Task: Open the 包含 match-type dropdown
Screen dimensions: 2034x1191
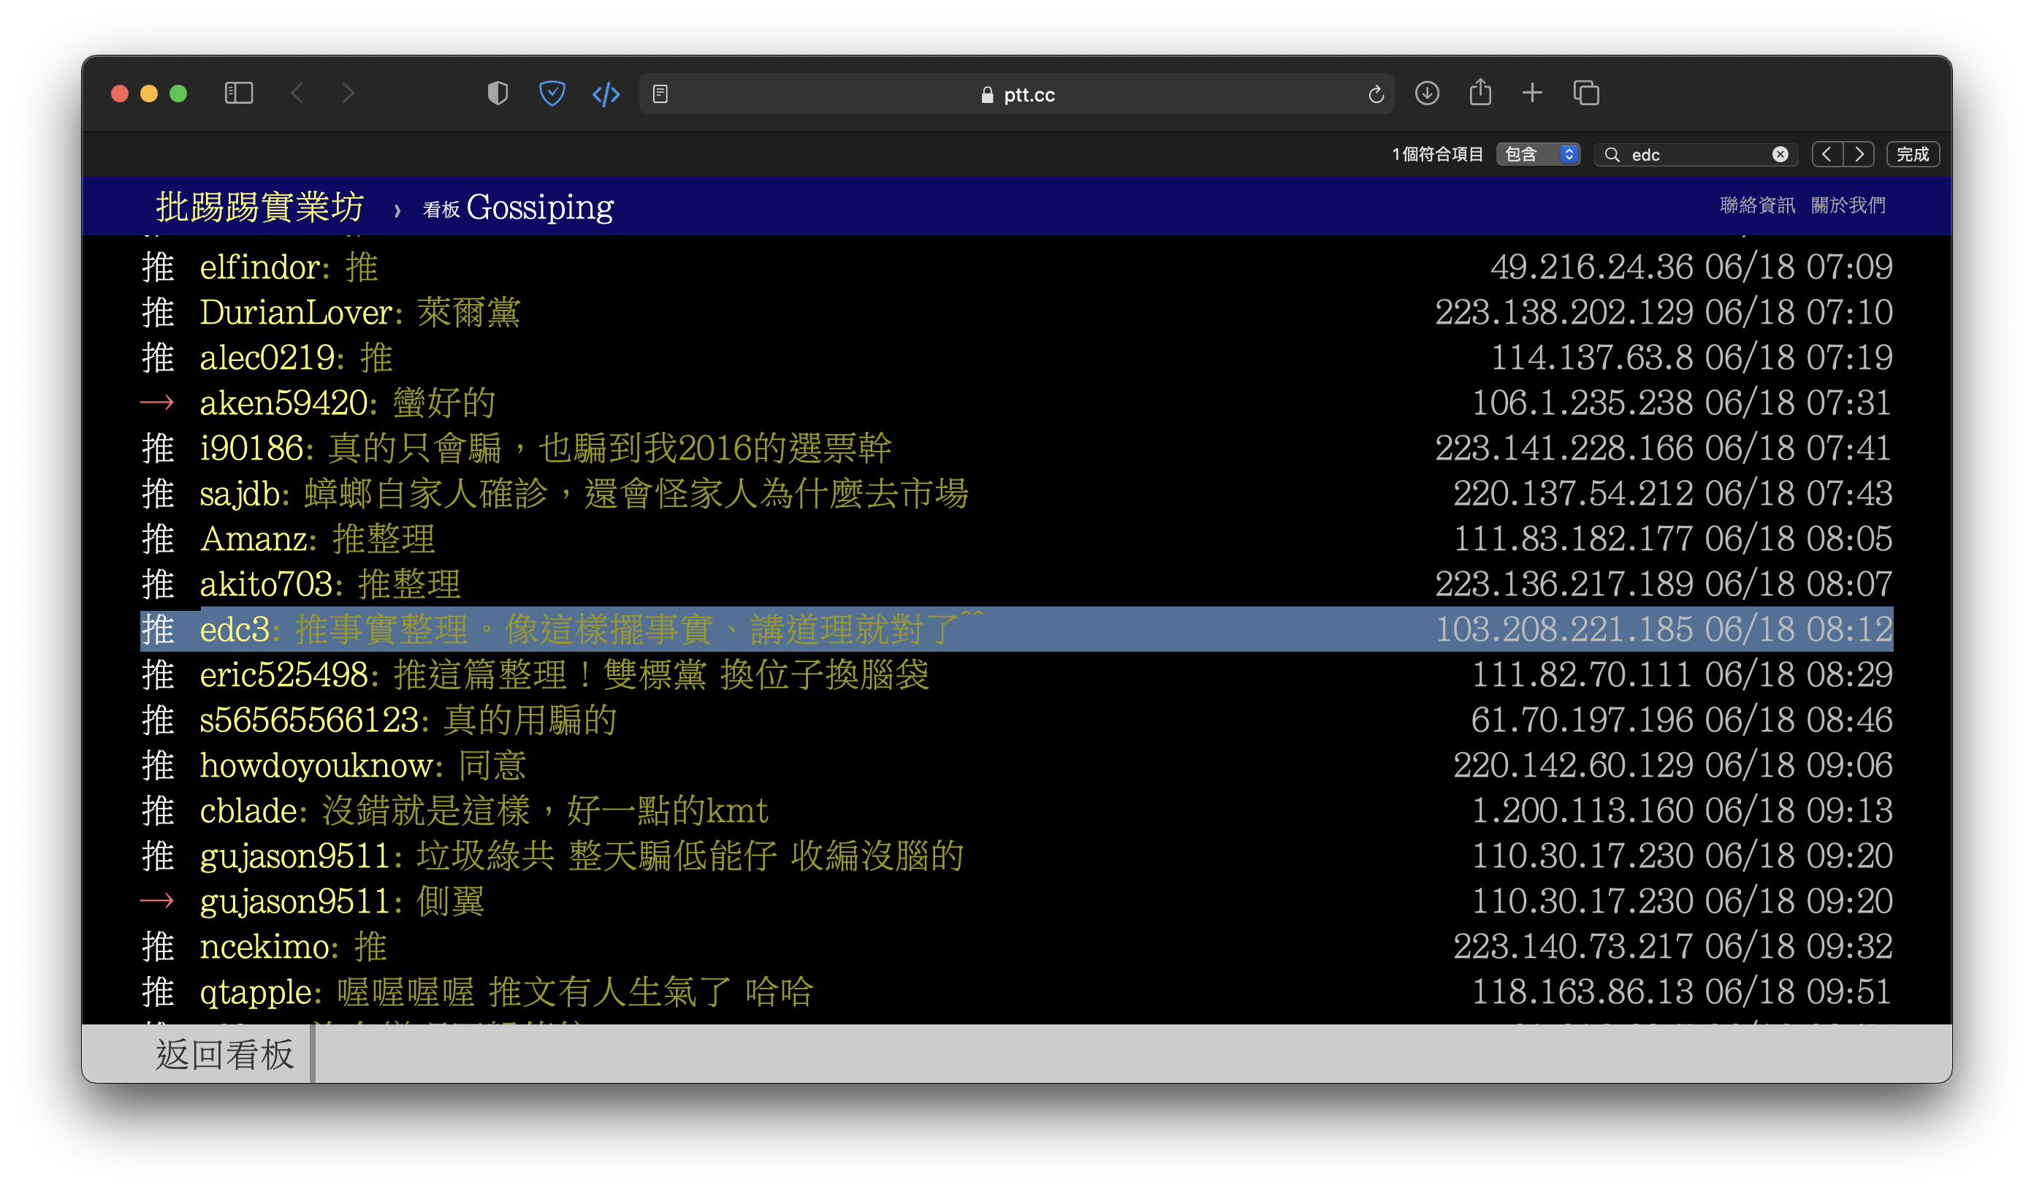Action: (x=1538, y=154)
